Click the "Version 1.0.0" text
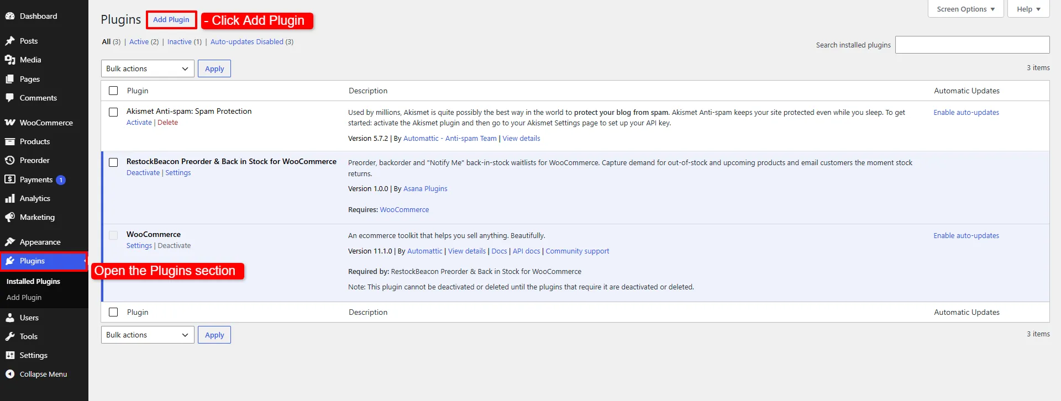1061x401 pixels. [x=368, y=189]
